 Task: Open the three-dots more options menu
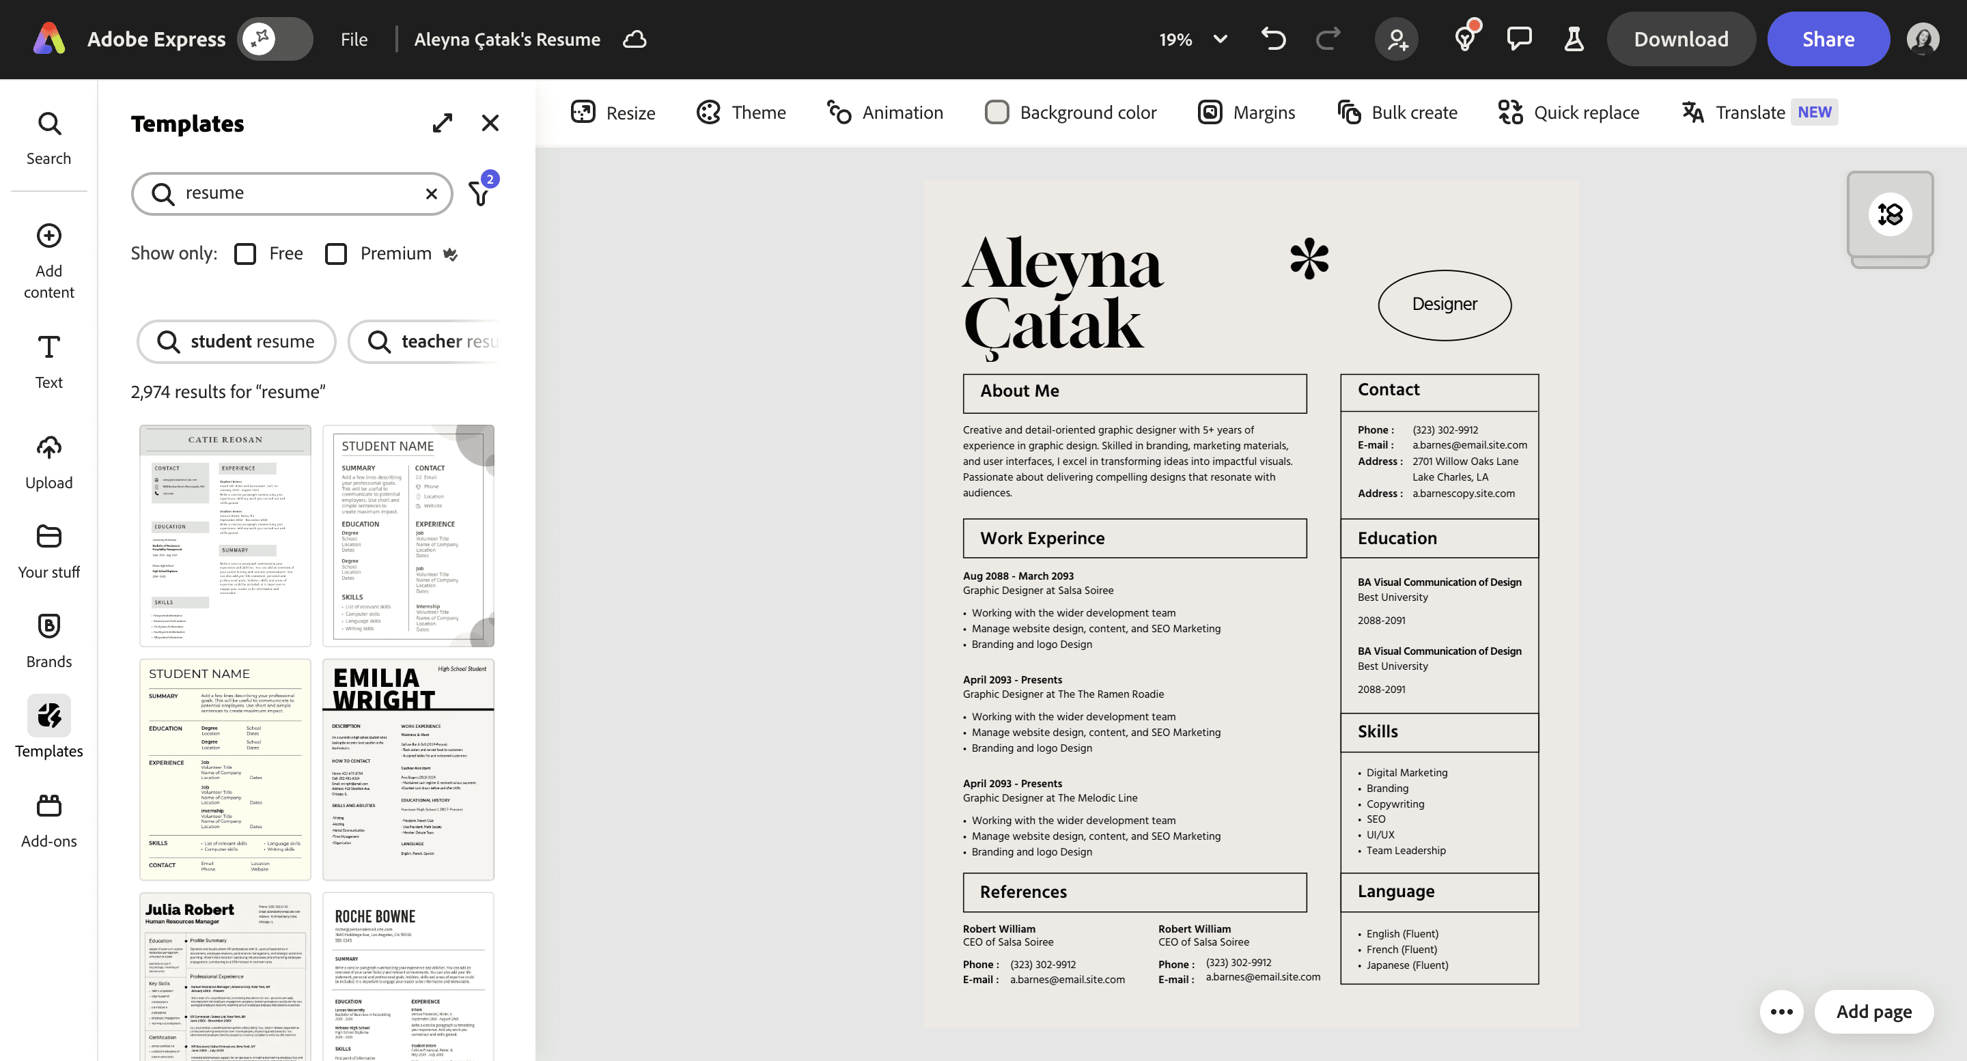click(1781, 1011)
